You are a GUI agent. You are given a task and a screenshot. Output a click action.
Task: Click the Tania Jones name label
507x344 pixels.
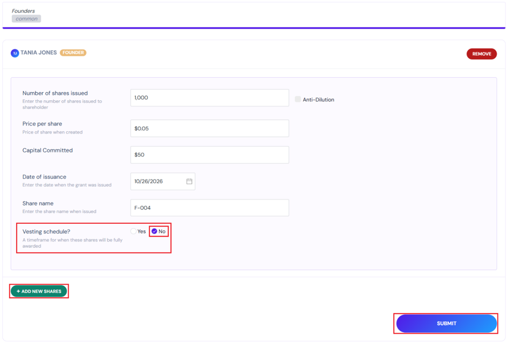pos(38,52)
